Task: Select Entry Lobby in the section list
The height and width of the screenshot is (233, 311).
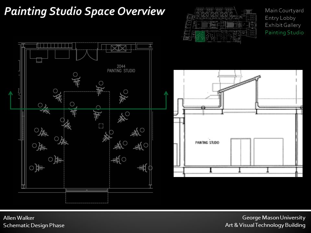Action: (280, 18)
